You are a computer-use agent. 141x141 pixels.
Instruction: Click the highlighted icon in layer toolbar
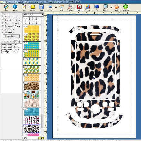tap(16, 42)
